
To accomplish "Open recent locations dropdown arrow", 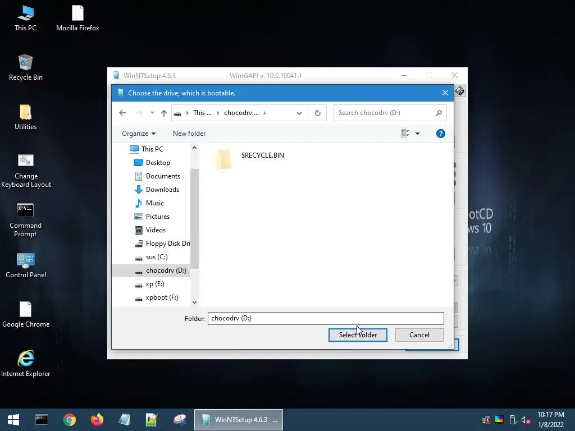I will pyautogui.click(x=152, y=112).
